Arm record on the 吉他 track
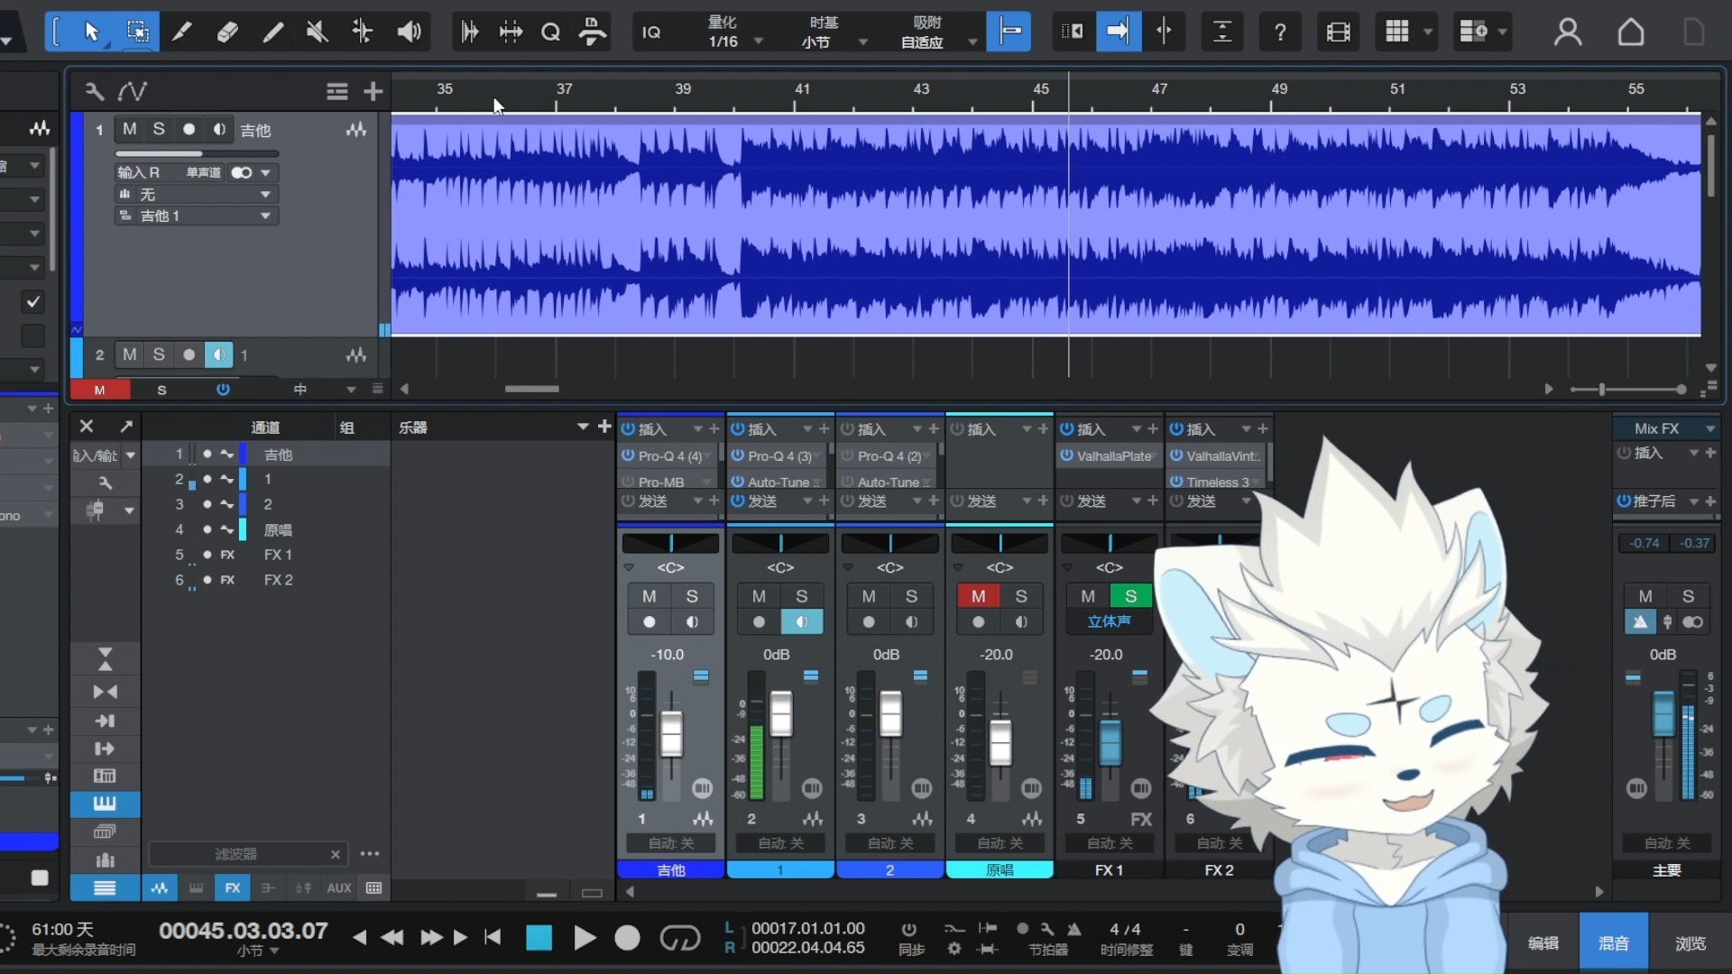This screenshot has width=1732, height=974. coord(189,129)
